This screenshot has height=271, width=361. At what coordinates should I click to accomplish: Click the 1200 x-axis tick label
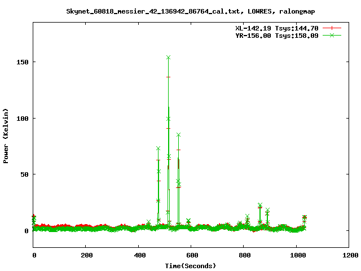(x=350, y=255)
